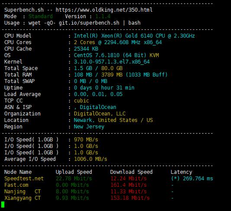
Task: Select the Standard mode text
Action: tap(41, 16)
